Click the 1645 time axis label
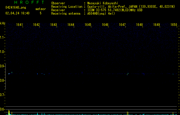The width and height of the screenshot is (180, 115). click(88, 25)
